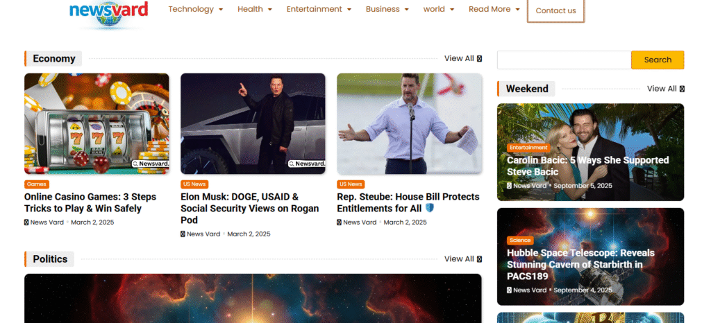
Task: Open the Weekend section heading
Action: click(527, 89)
